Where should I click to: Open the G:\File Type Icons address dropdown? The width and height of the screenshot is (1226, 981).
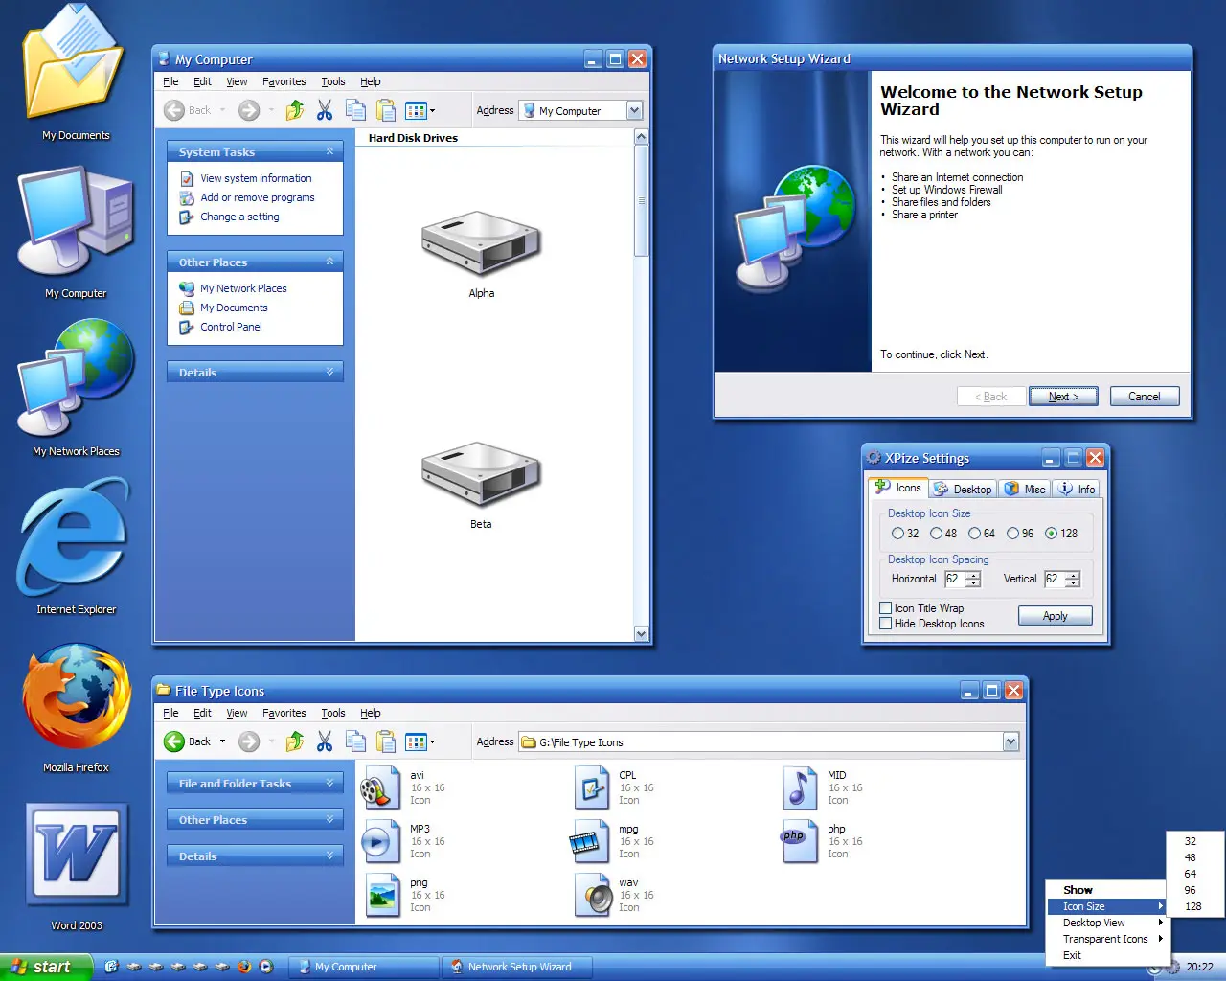(x=1010, y=741)
